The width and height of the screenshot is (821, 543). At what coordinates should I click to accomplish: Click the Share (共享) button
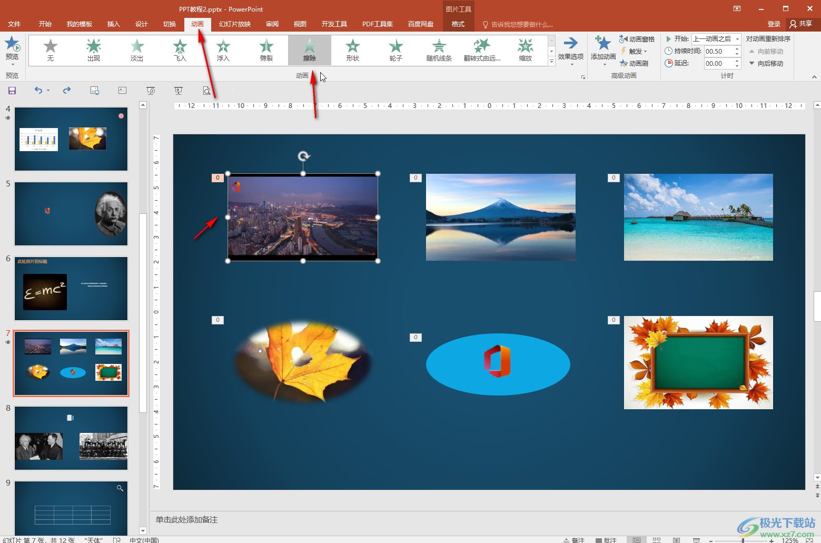801,24
